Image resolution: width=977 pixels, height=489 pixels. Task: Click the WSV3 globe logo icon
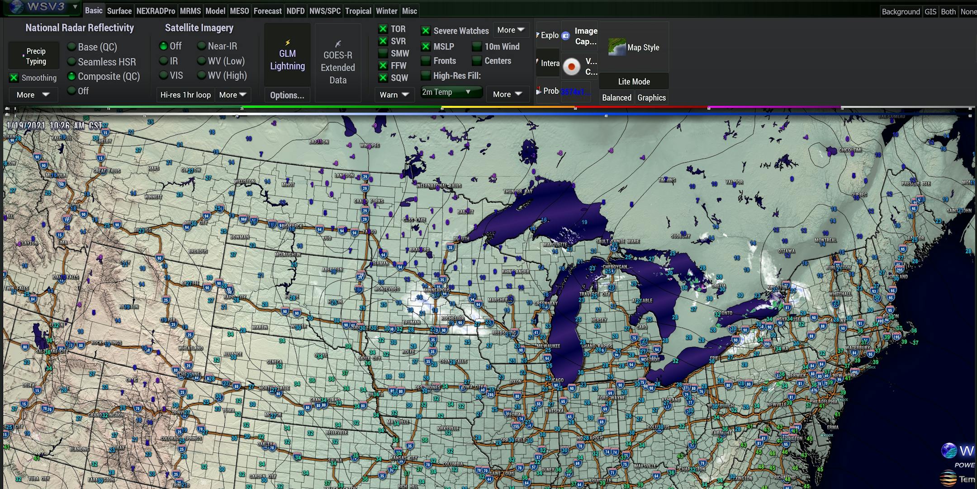pos(17,6)
